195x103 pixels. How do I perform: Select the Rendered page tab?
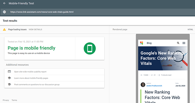click(120, 30)
